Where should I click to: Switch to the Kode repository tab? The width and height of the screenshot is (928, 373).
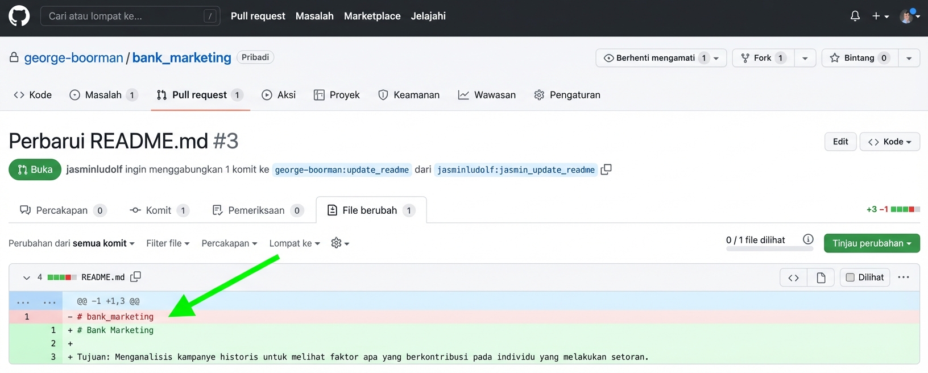click(32, 95)
